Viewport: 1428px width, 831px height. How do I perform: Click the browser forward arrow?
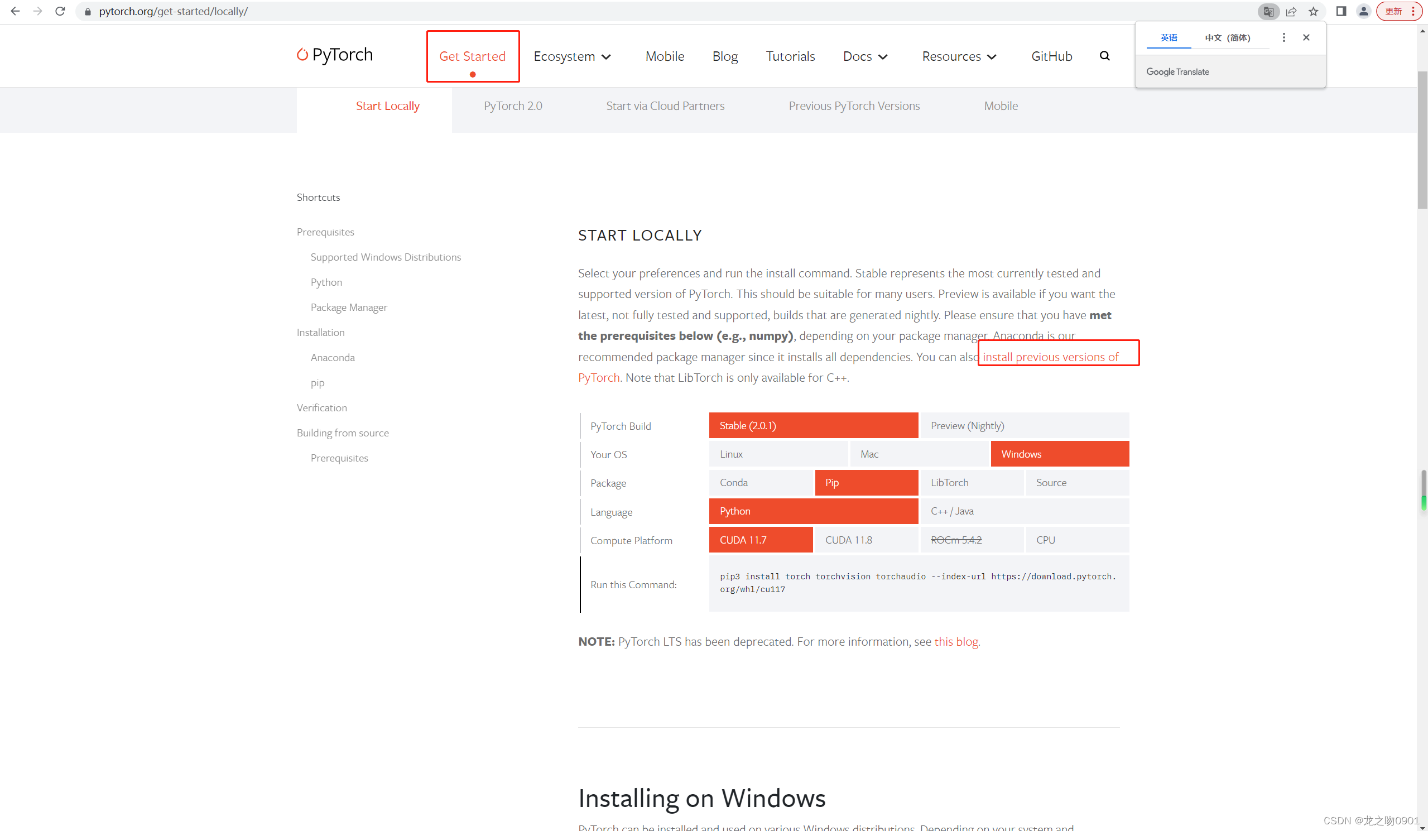click(37, 11)
